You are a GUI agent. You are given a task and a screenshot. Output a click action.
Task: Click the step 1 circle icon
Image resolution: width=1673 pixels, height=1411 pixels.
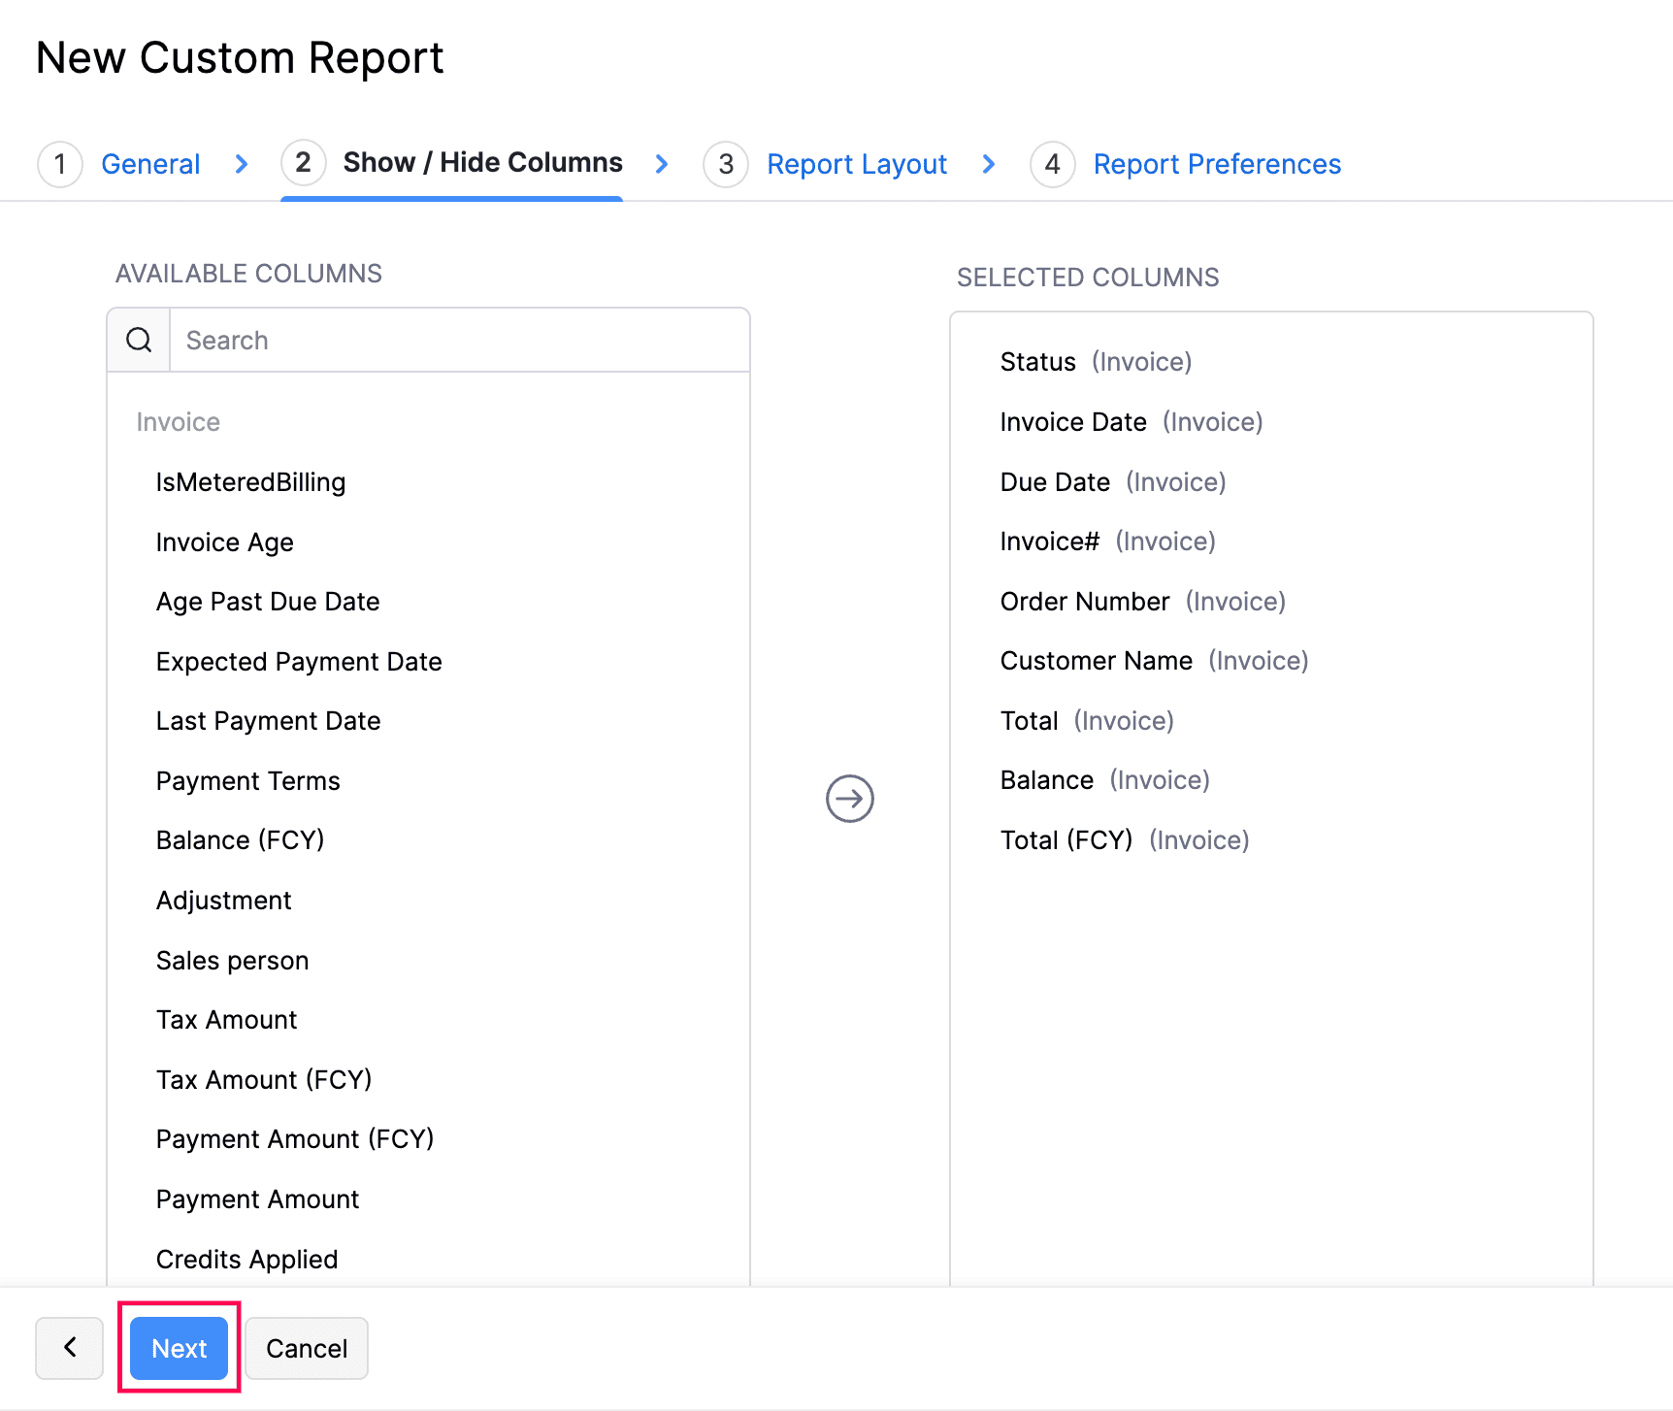pyautogui.click(x=60, y=164)
